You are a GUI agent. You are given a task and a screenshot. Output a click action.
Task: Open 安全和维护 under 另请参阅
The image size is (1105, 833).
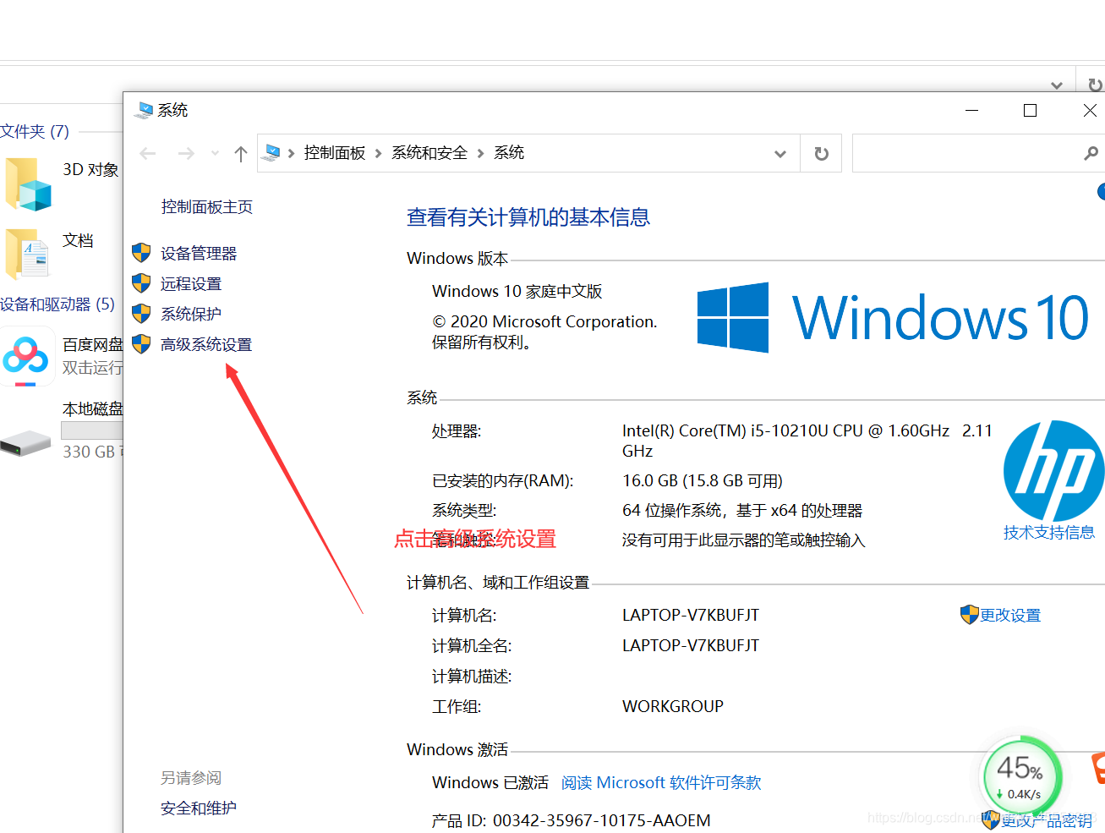pos(199,808)
